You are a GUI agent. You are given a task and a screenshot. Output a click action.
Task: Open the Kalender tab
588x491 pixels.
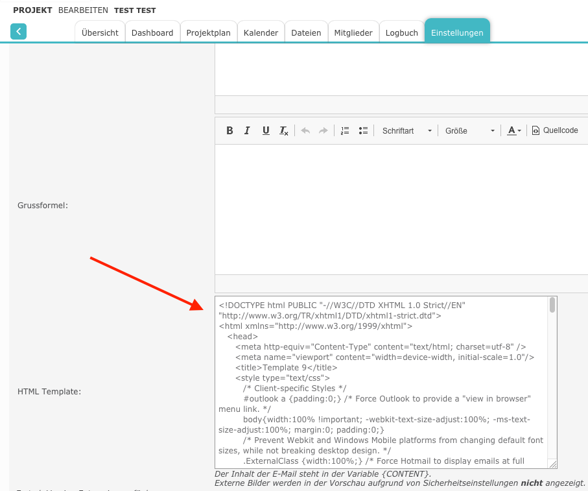pos(261,32)
